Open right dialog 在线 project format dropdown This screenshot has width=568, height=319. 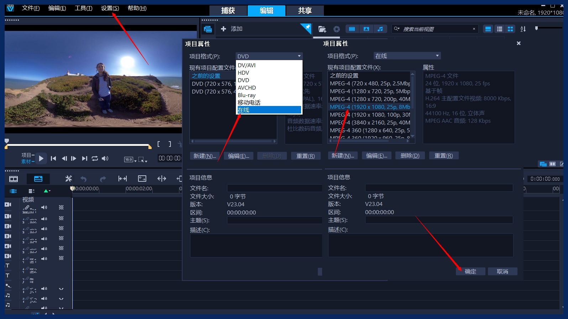click(x=407, y=56)
